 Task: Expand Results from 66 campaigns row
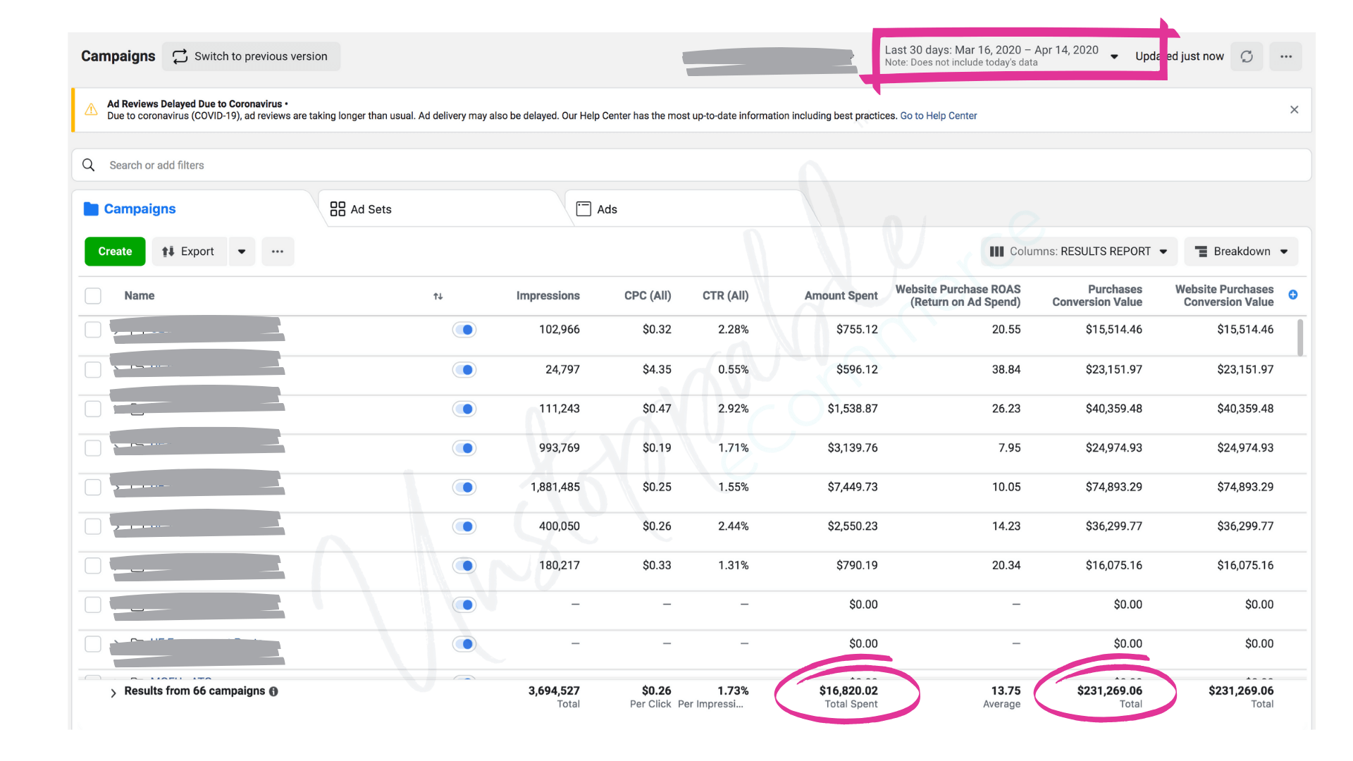(x=113, y=693)
